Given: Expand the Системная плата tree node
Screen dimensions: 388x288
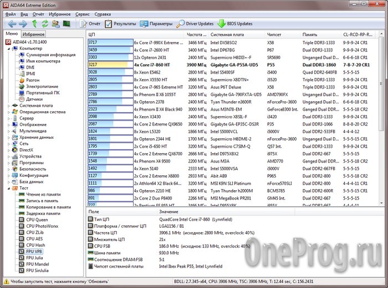Looking at the screenshot, I should (8, 106).
